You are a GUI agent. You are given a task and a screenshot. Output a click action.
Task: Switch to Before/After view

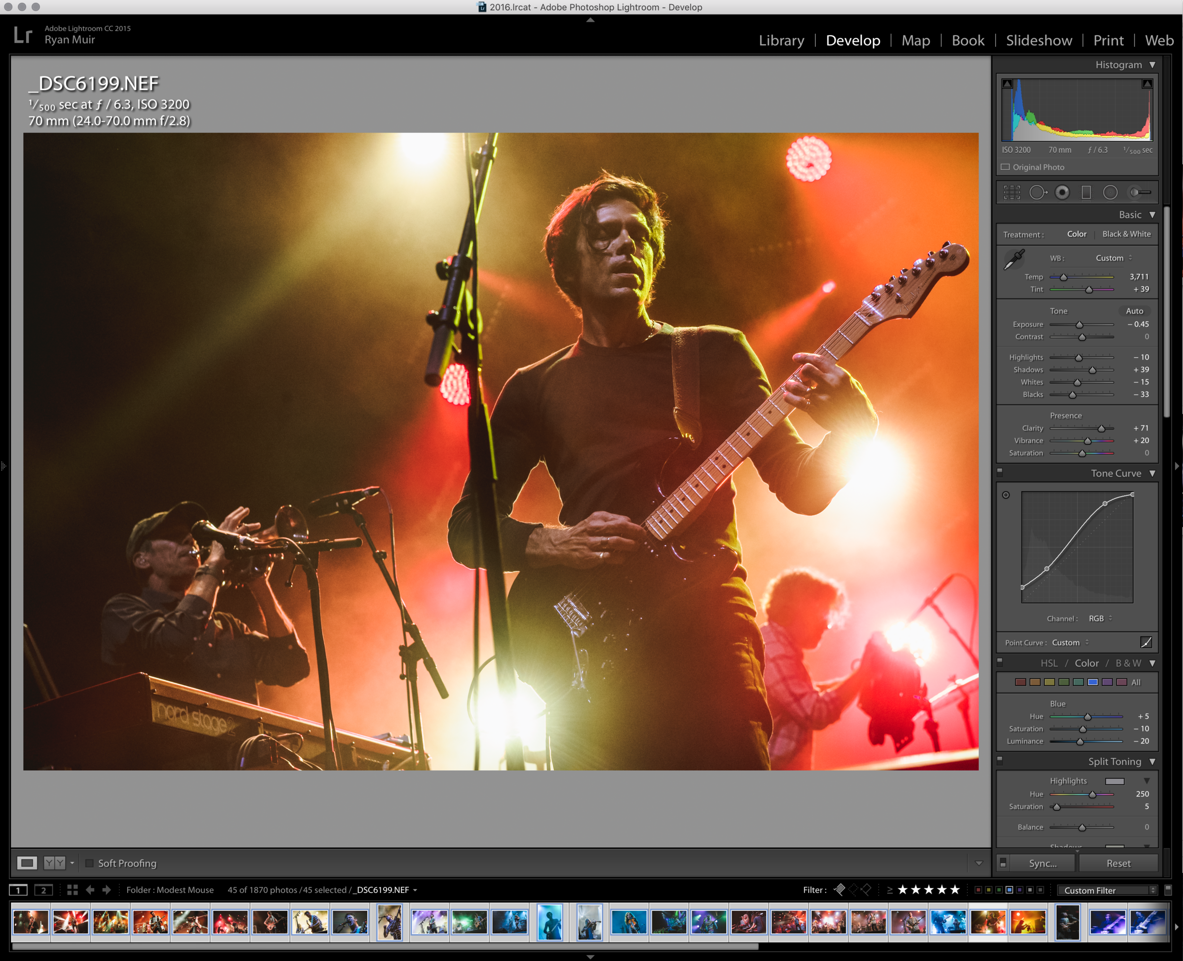[x=54, y=863]
